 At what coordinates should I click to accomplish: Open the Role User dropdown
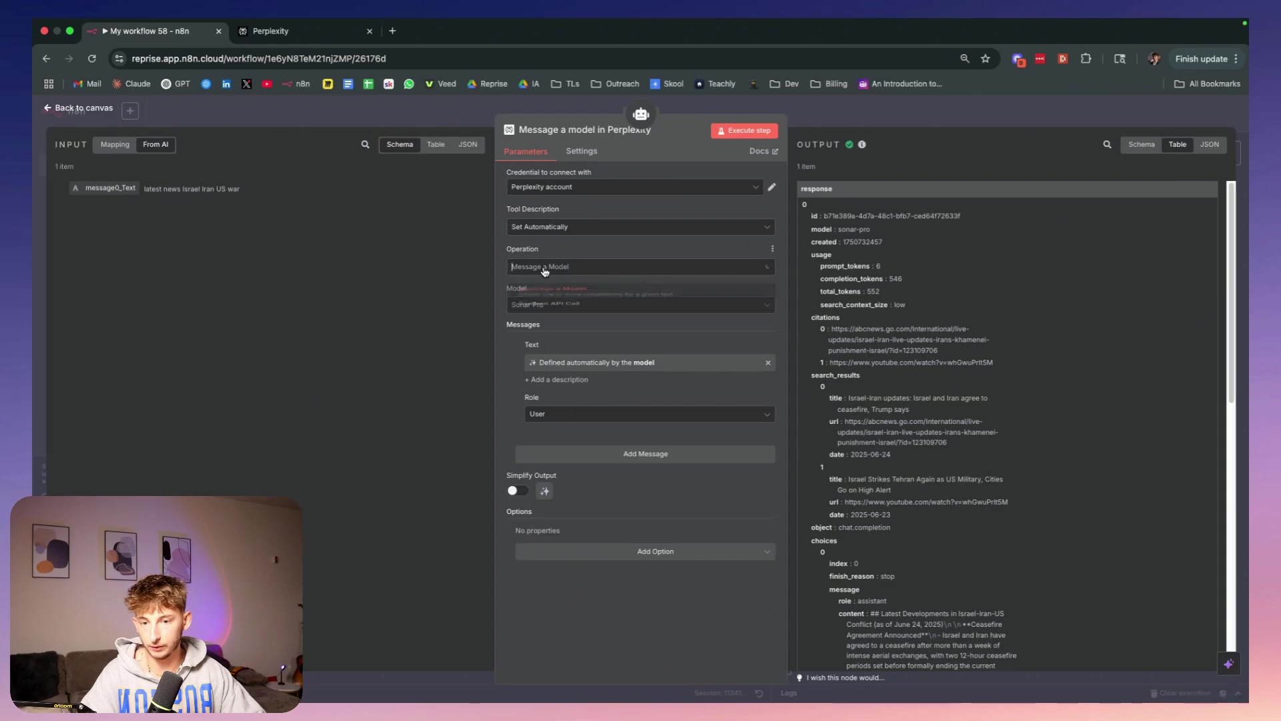(x=649, y=414)
